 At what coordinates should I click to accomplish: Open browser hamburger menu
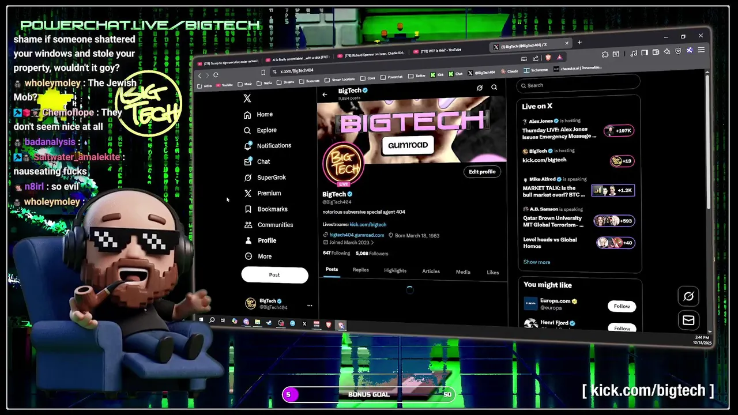(701, 50)
